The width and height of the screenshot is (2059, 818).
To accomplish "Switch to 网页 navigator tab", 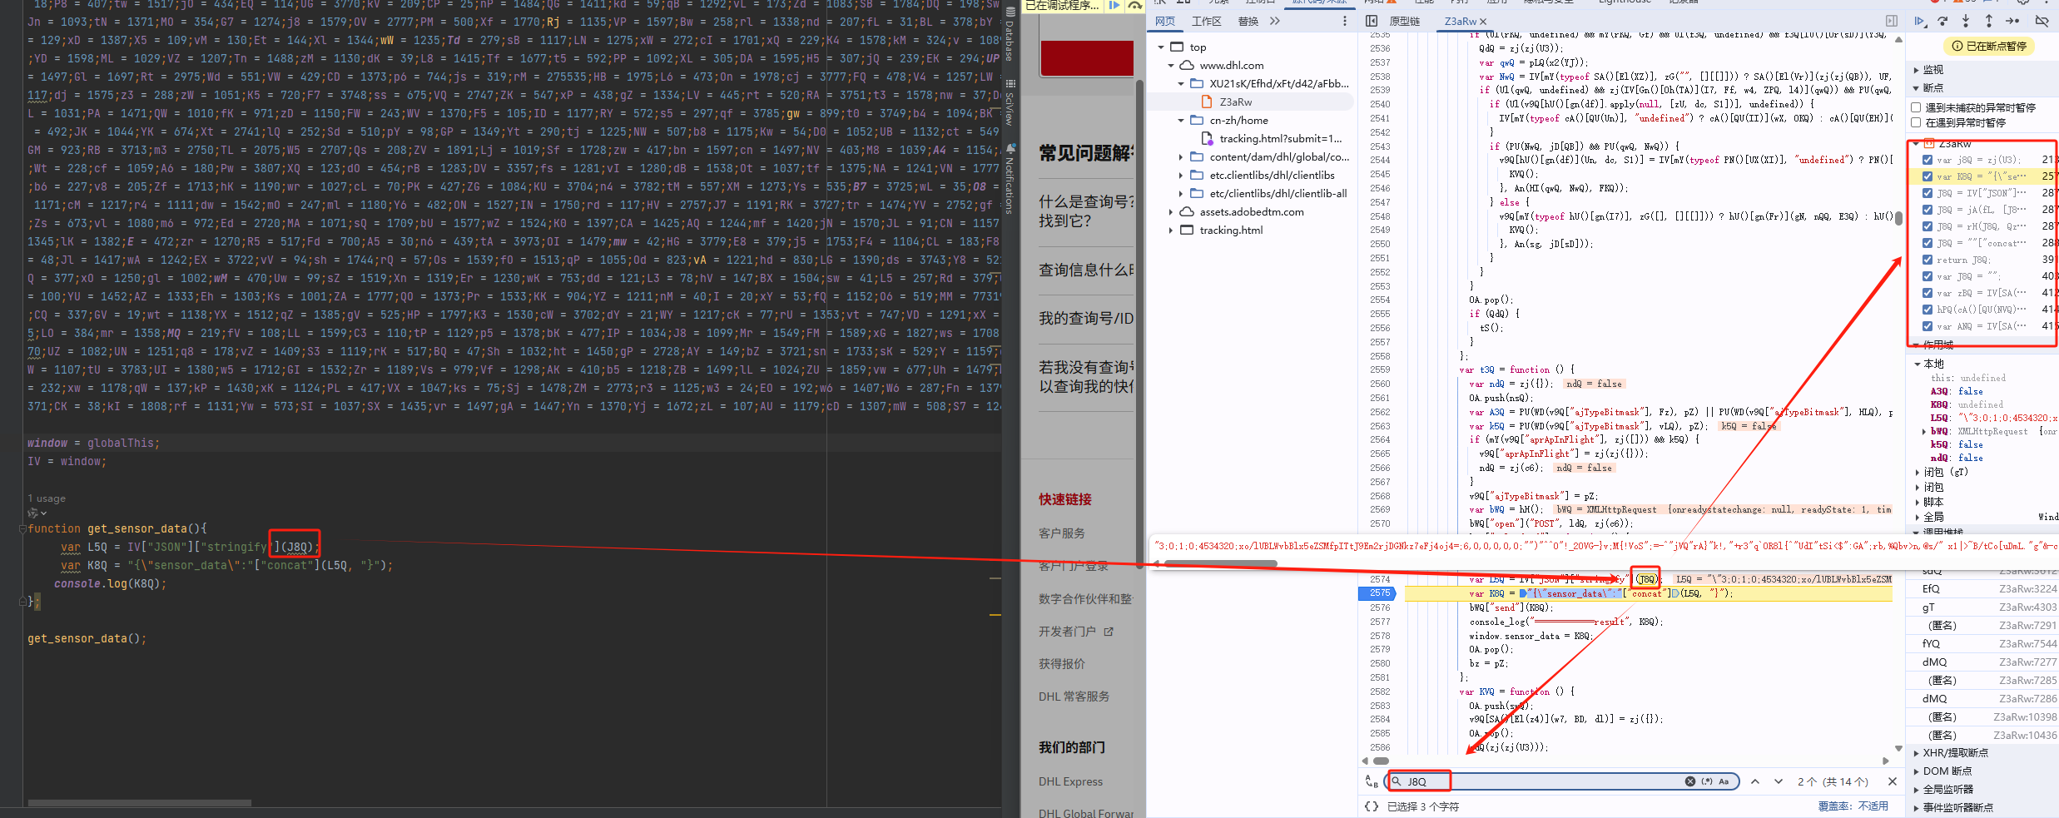I will click(x=1165, y=21).
